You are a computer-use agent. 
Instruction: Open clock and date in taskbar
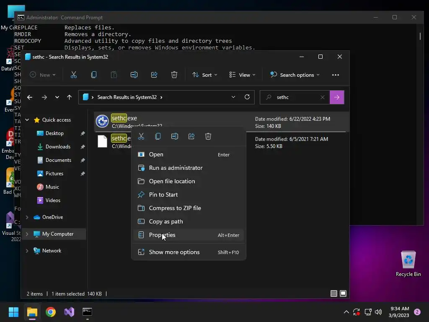[x=399, y=312]
